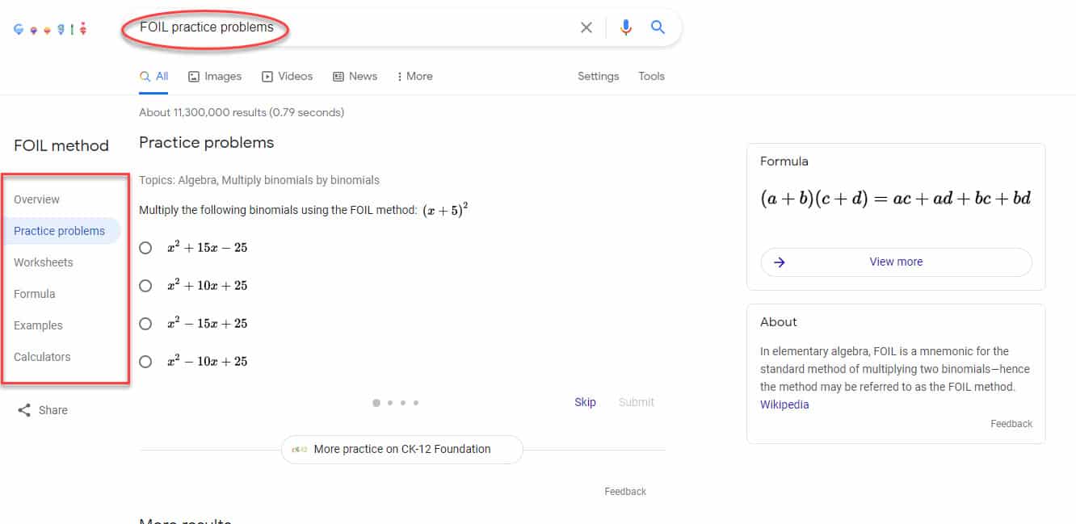Image resolution: width=1076 pixels, height=524 pixels.
Task: Click the Videos tab play icon
Action: pos(267,75)
